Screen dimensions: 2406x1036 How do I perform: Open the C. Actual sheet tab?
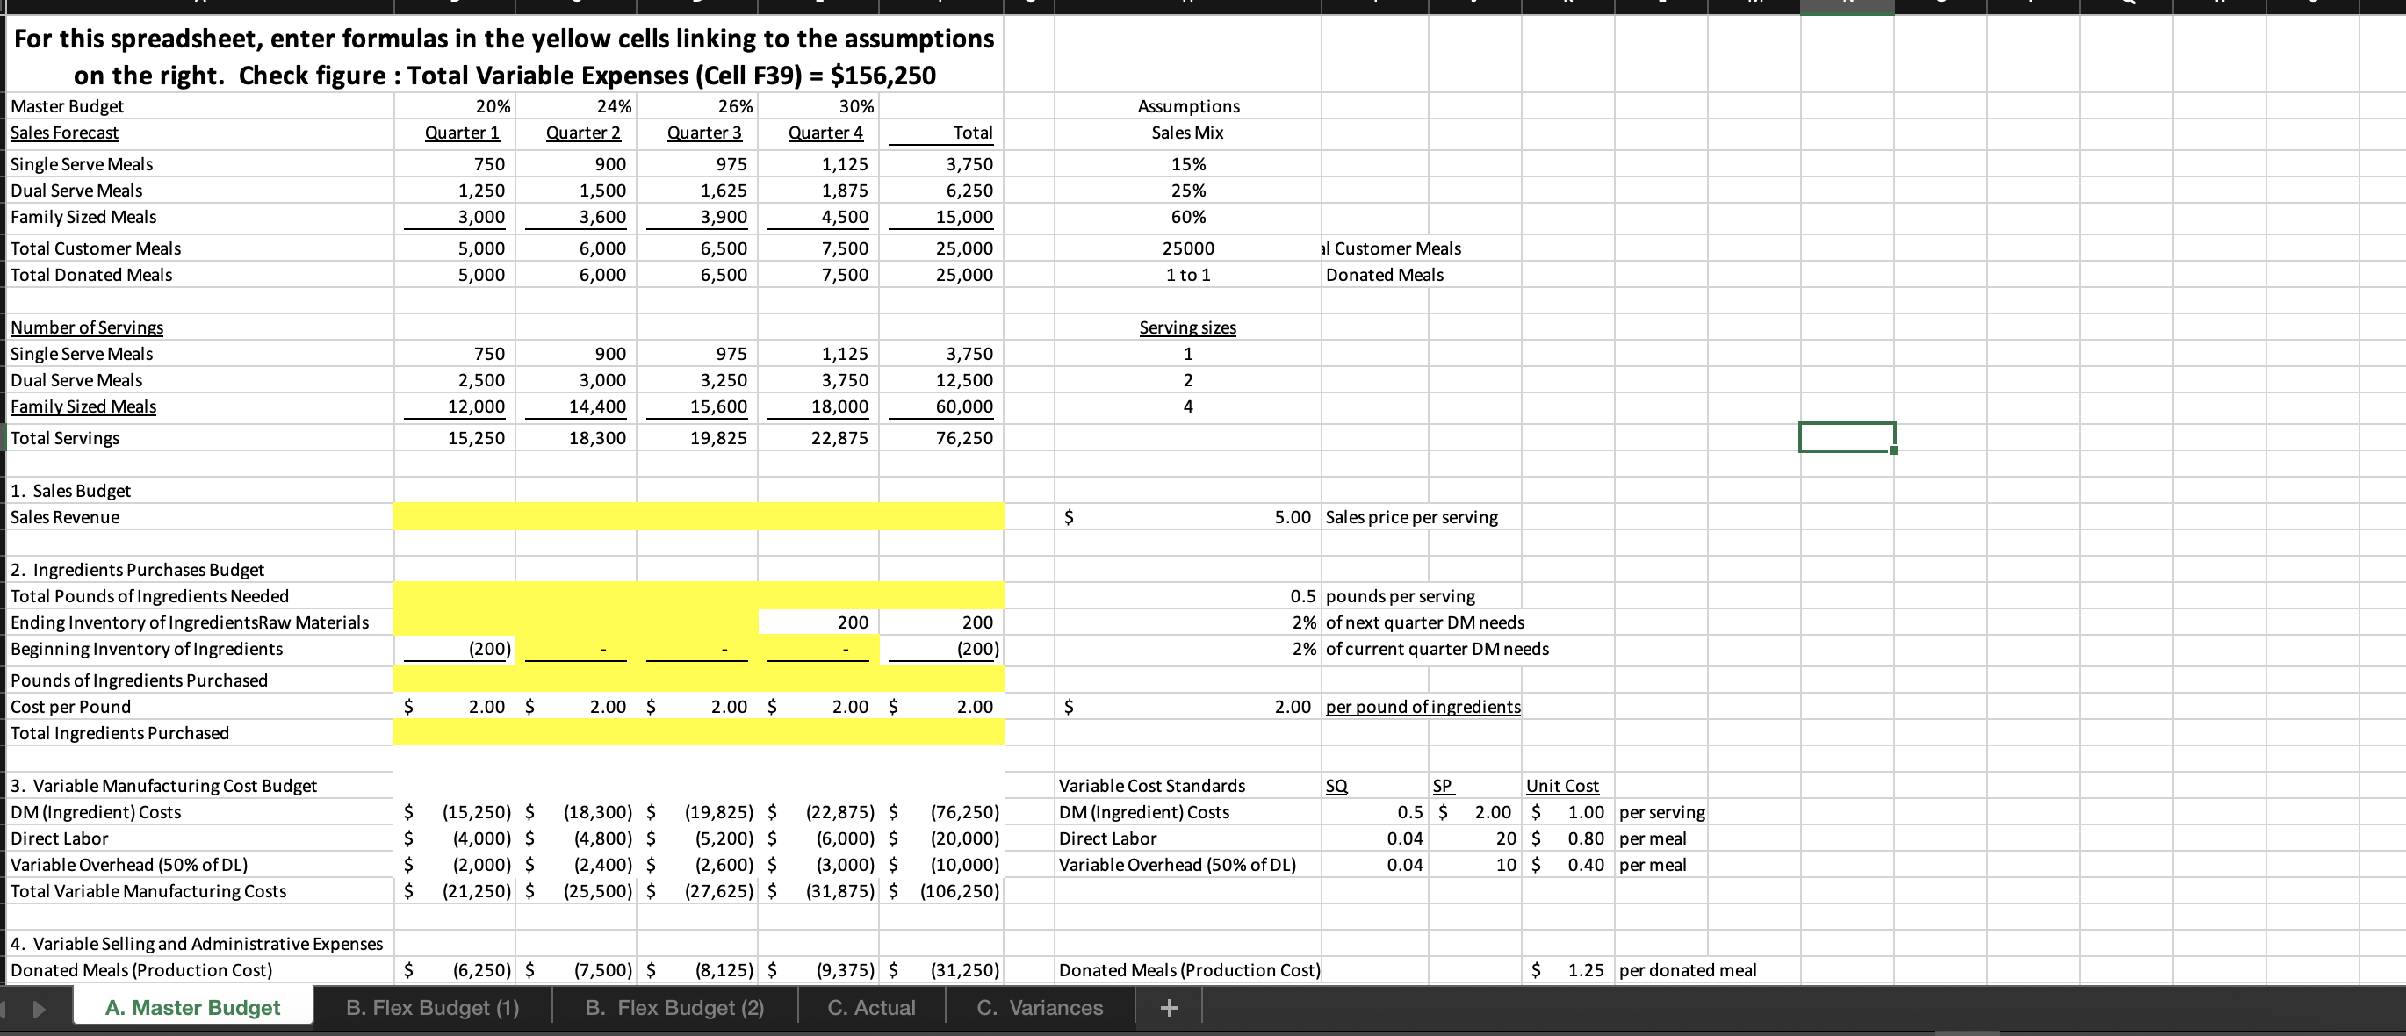pos(870,1007)
